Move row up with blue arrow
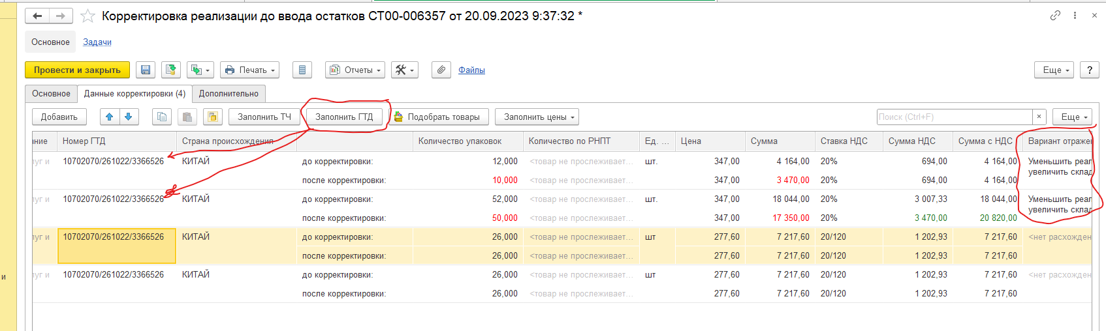Image resolution: width=1106 pixels, height=331 pixels. click(x=110, y=117)
